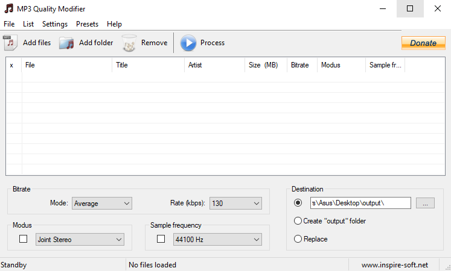Open the Settings menu
Screen dimensions: 451x271
click(x=55, y=24)
